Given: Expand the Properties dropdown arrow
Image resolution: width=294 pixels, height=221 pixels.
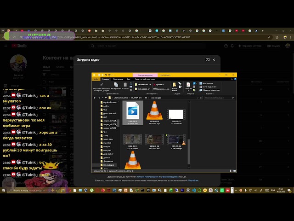Looking at the screenshot, I should point(188,91).
